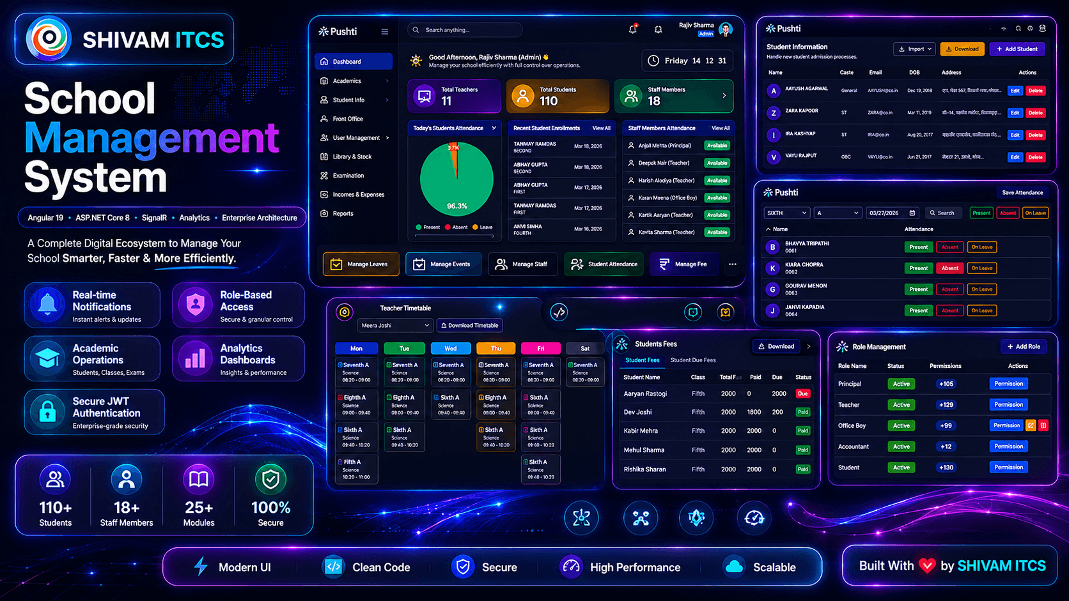1069x601 pixels.
Task: Mark Bhavya Tripathi as Absent
Action: [x=949, y=247]
